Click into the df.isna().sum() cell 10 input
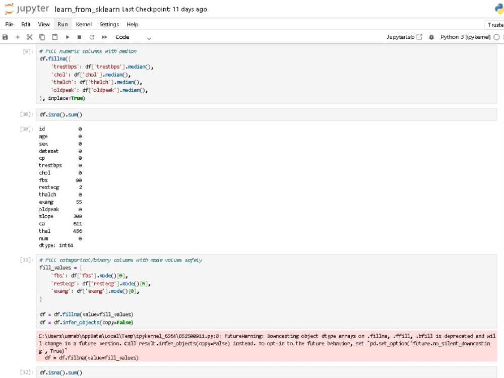The width and height of the screenshot is (504, 378). 266,115
